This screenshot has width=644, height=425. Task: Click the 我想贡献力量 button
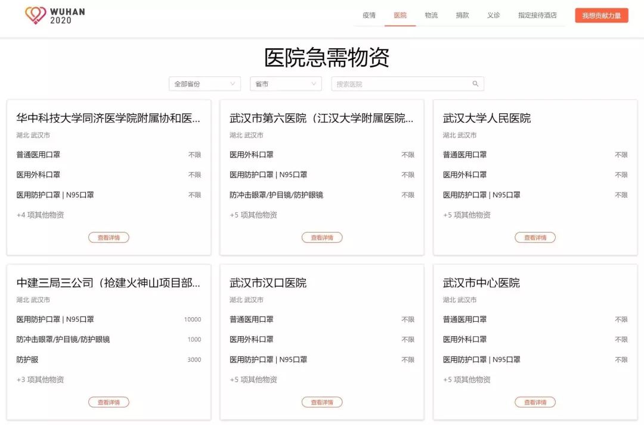tap(601, 15)
